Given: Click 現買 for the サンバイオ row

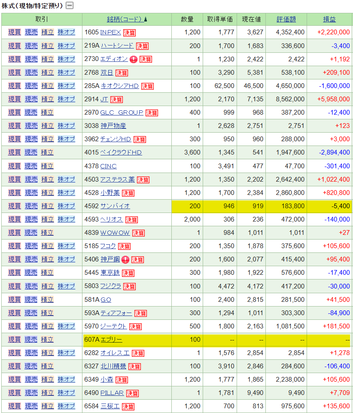Looking at the screenshot, I should click(15, 206).
